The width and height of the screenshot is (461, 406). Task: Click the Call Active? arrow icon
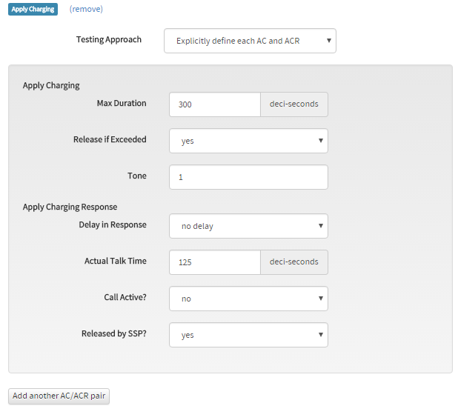click(x=321, y=298)
